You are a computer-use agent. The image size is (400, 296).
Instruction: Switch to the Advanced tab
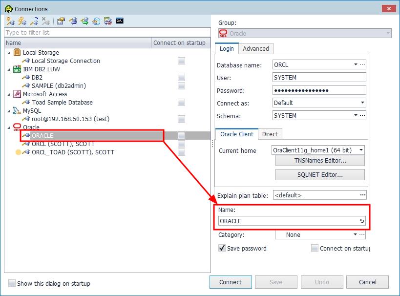(x=255, y=48)
